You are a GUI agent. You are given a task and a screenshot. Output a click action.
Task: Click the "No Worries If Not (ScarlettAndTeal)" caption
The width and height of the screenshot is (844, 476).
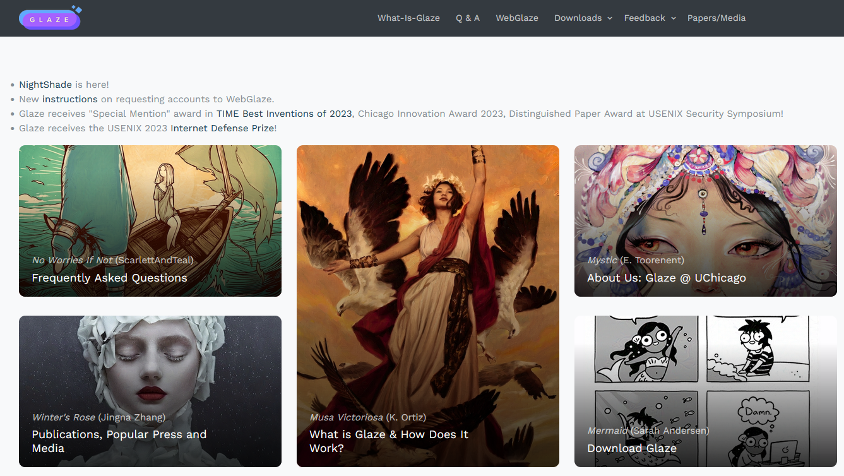tap(112, 260)
